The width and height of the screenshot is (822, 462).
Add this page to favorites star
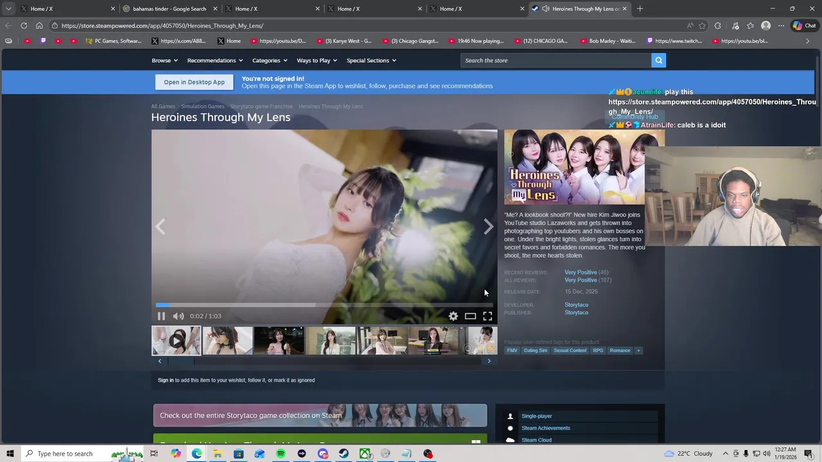pyautogui.click(x=702, y=26)
